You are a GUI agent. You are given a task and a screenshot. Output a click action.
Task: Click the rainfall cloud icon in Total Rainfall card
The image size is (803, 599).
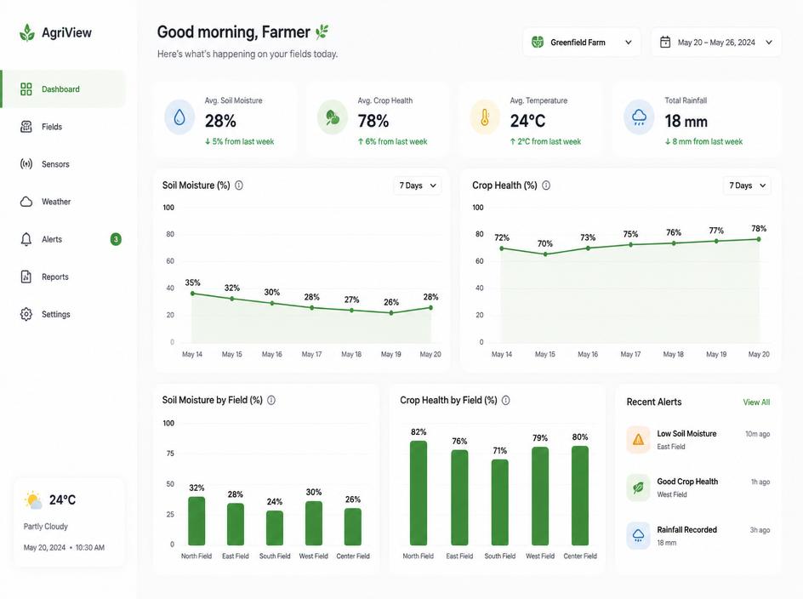click(x=639, y=118)
